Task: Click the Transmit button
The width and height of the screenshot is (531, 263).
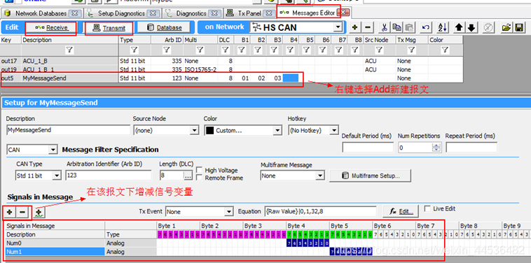Action: (109, 28)
